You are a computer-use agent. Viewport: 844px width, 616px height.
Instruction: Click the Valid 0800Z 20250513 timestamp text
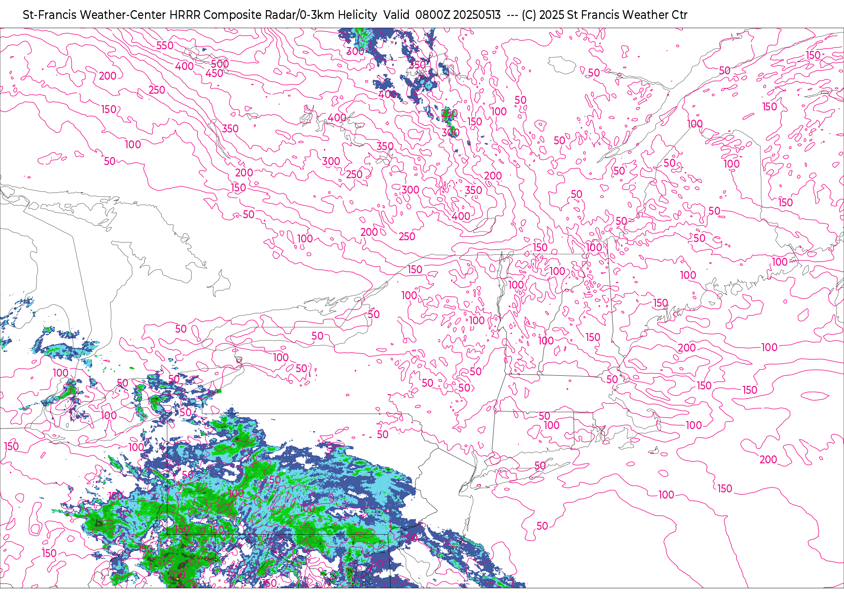[x=442, y=15]
